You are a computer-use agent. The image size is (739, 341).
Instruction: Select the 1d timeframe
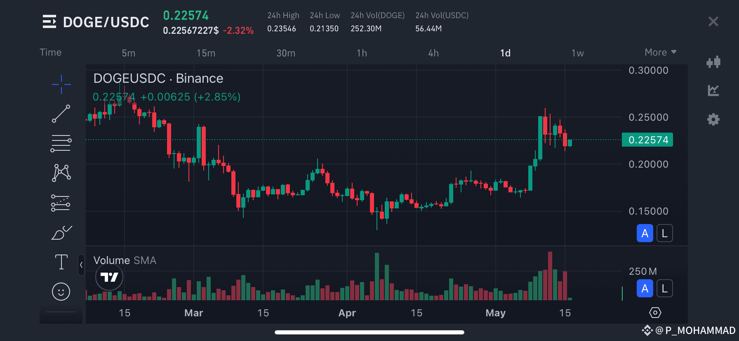(506, 53)
